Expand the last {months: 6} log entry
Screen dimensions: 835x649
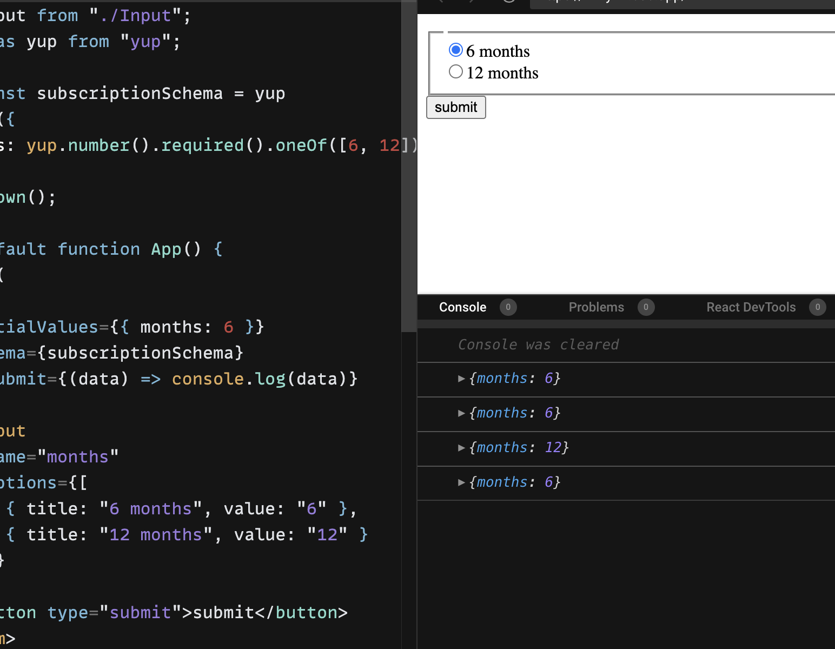461,482
